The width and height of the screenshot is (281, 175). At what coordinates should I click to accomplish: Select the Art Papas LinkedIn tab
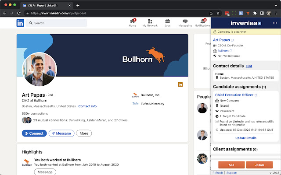[47, 6]
